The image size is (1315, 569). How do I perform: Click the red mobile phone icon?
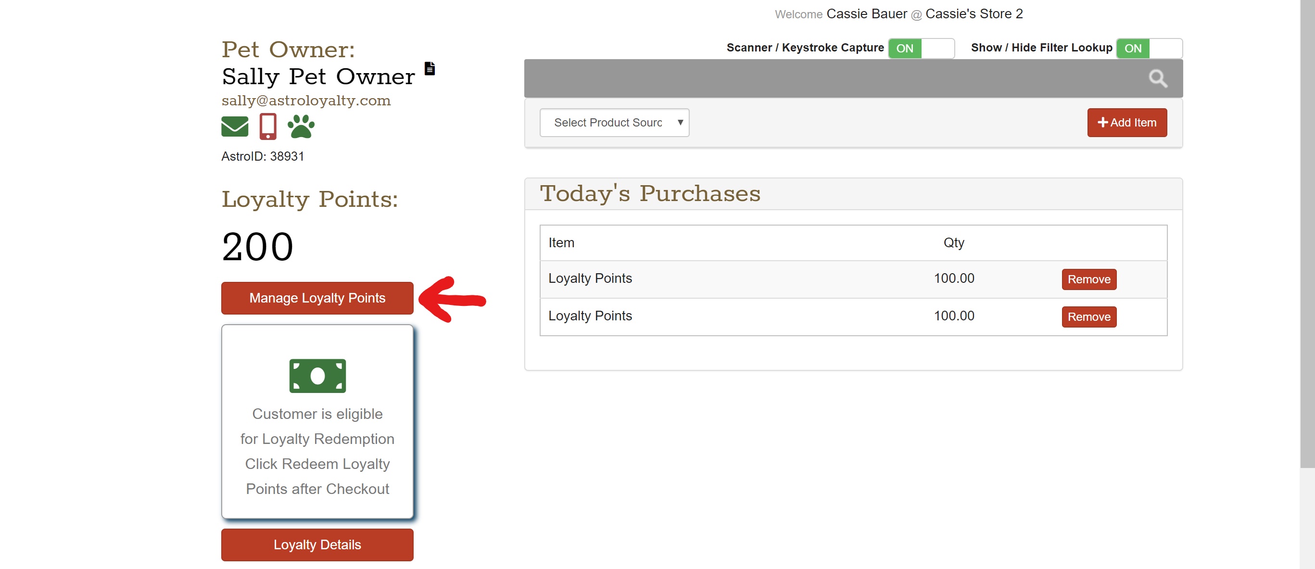coord(267,126)
